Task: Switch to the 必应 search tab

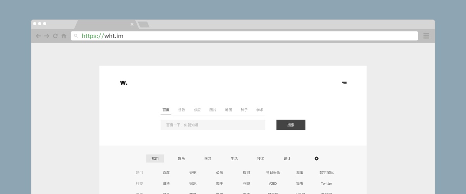Action: coord(197,110)
